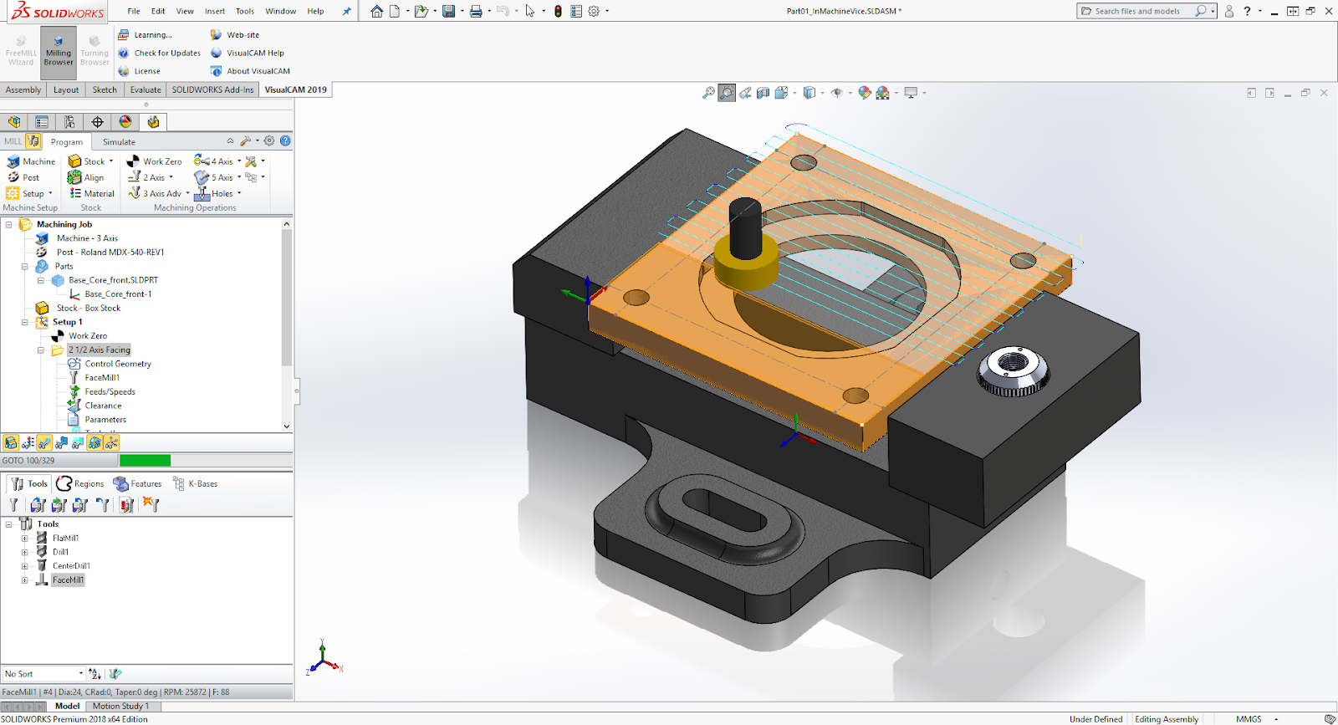This screenshot has height=725, width=1338.
Task: Open the File menu
Action: click(134, 11)
